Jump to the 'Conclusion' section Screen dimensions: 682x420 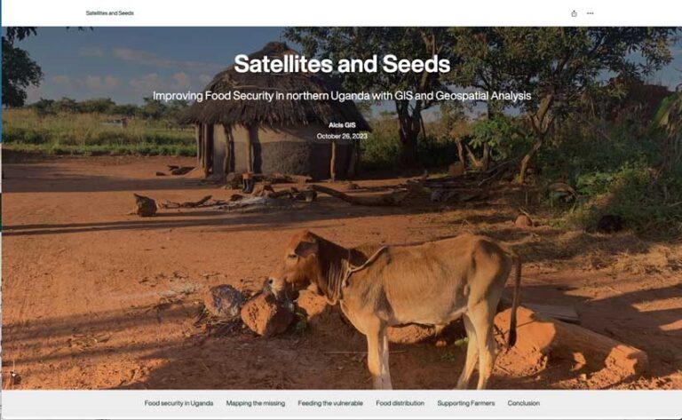click(x=523, y=403)
